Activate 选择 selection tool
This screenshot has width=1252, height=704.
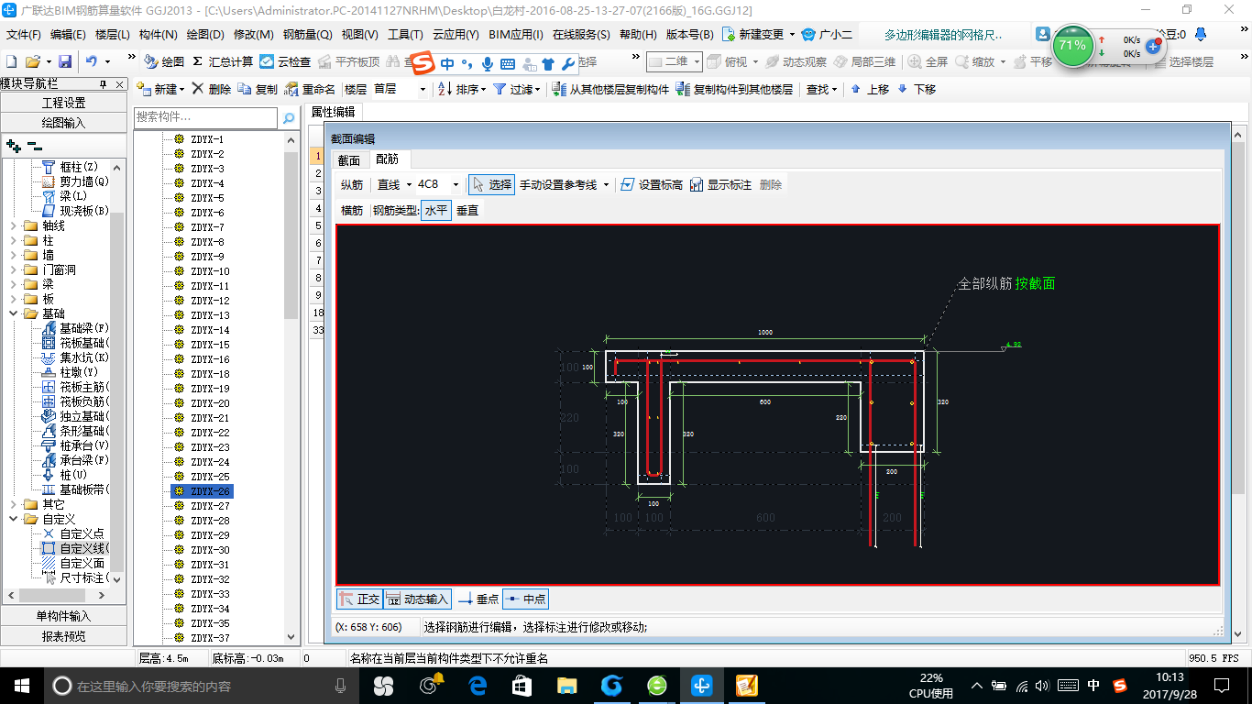[491, 184]
